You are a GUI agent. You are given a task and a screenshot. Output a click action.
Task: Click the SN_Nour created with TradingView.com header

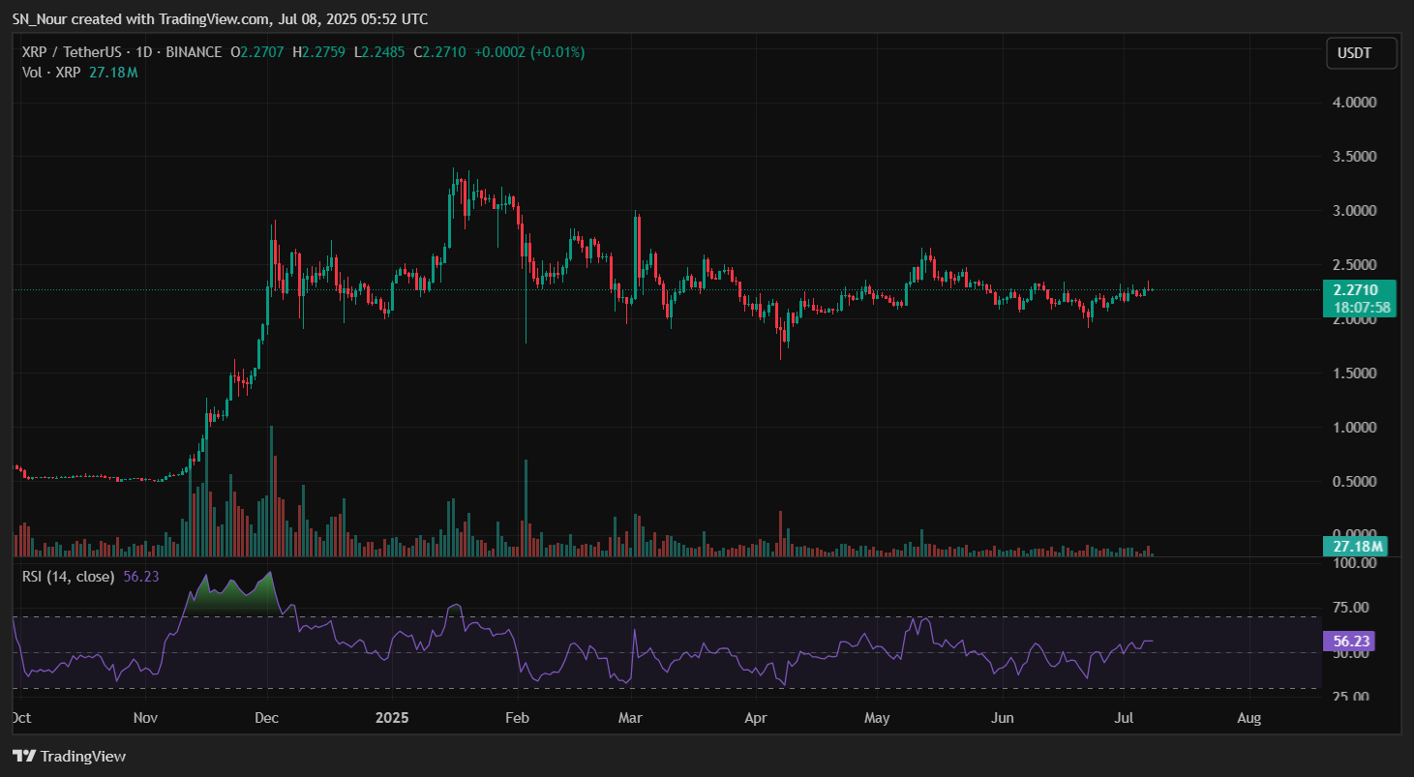[220, 18]
